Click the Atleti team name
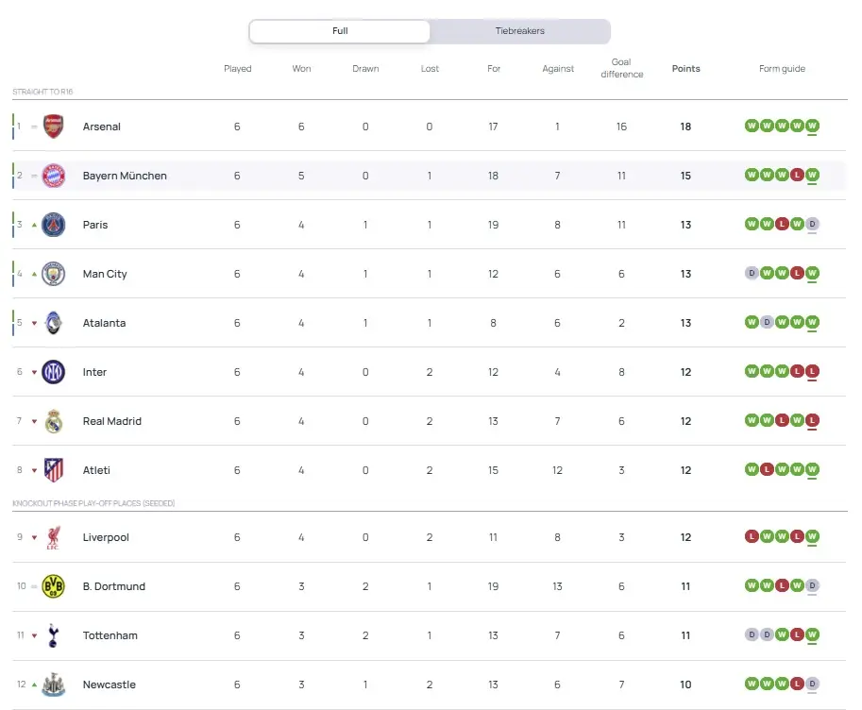The height and width of the screenshot is (710, 862). (96, 470)
